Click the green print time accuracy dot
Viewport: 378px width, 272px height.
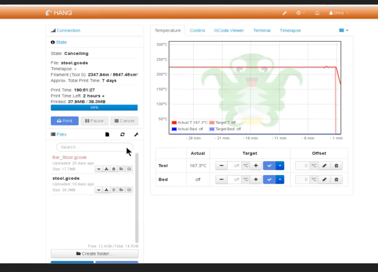pyautogui.click(x=103, y=96)
